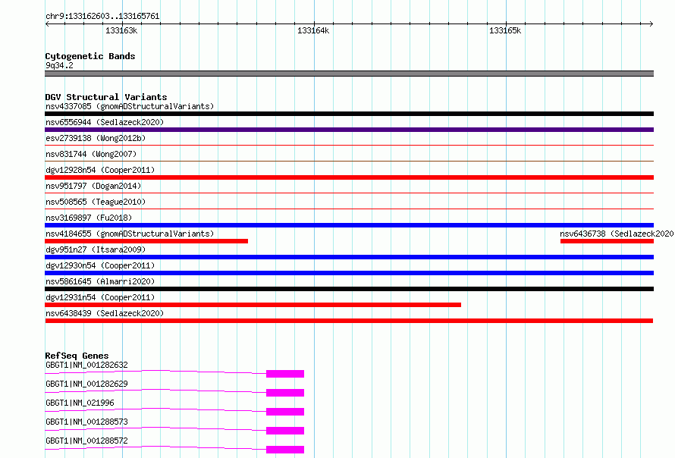
Task: Click the red bar for nsv6438439
Action: (349, 321)
